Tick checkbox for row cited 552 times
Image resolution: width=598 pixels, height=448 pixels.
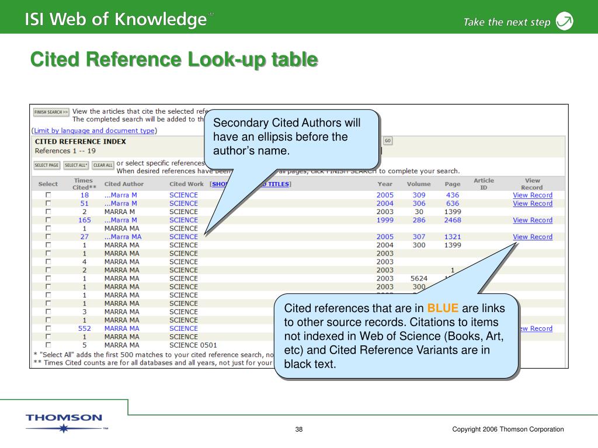click(48, 328)
